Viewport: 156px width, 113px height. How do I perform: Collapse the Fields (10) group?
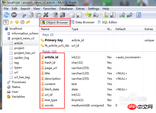click(49, 52)
